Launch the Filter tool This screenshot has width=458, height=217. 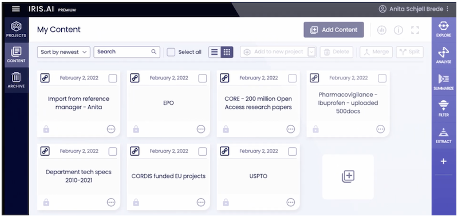(443, 109)
